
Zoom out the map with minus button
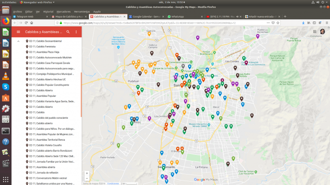click(x=87, y=178)
